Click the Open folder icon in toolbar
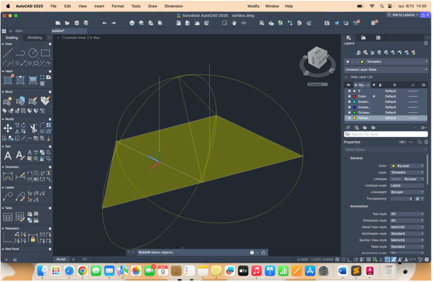433x282 pixels. (67, 23)
